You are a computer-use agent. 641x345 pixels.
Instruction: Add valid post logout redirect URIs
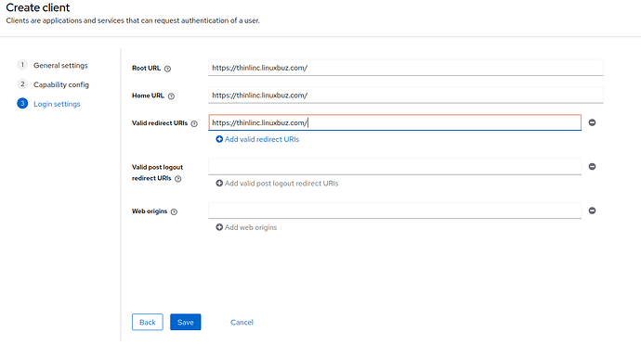pos(277,184)
